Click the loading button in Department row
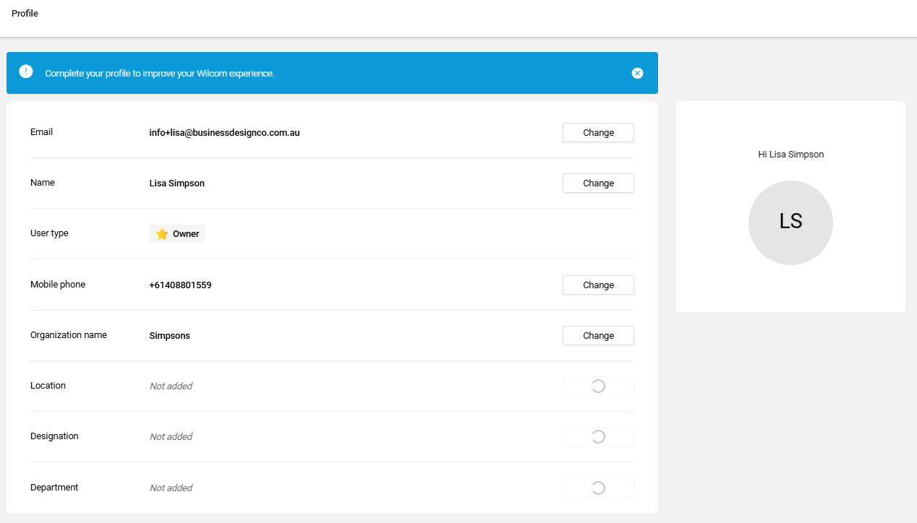Screen dimensions: 917x523 tap(598, 488)
